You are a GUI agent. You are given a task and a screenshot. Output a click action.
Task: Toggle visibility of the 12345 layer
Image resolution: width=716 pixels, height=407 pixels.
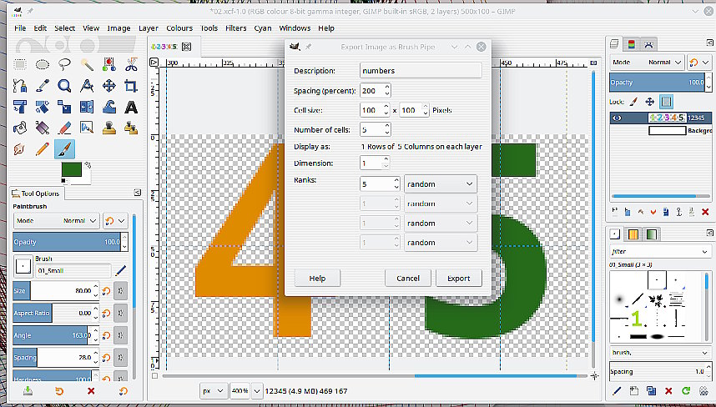tap(618, 118)
